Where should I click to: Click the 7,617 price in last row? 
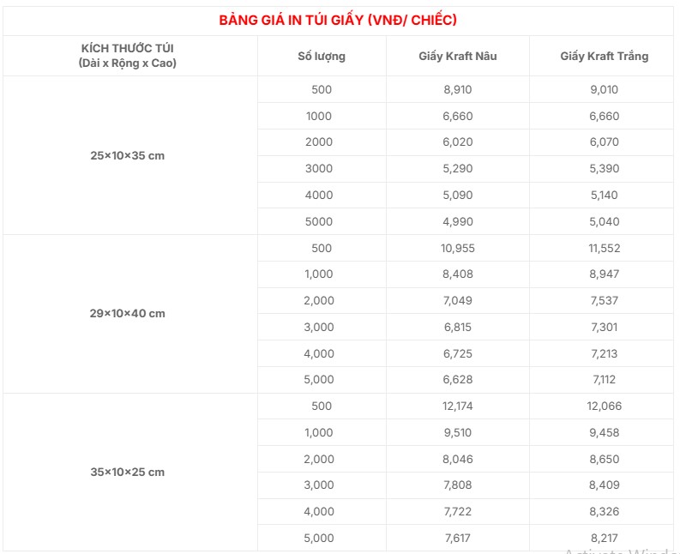coord(458,539)
